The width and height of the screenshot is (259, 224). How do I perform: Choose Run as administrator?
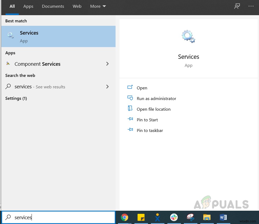(x=156, y=99)
